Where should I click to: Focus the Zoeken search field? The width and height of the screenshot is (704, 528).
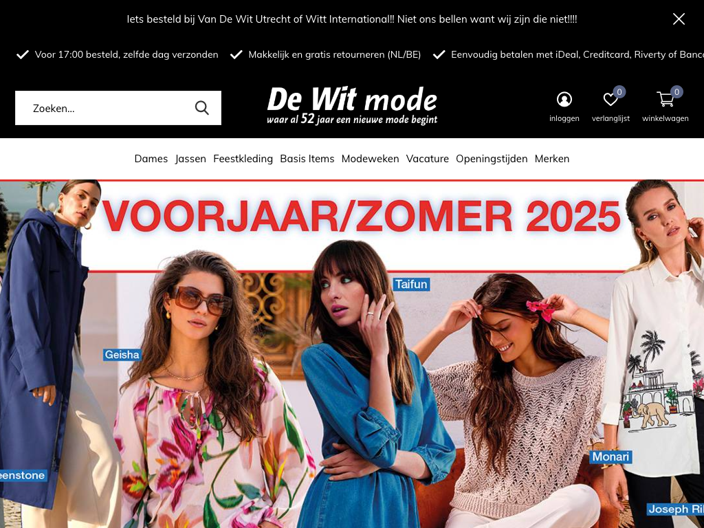click(x=109, y=108)
